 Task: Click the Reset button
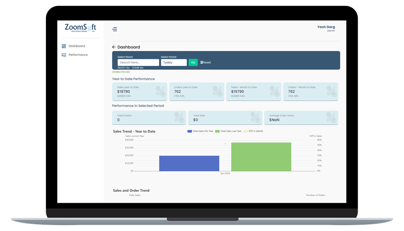tap(206, 62)
